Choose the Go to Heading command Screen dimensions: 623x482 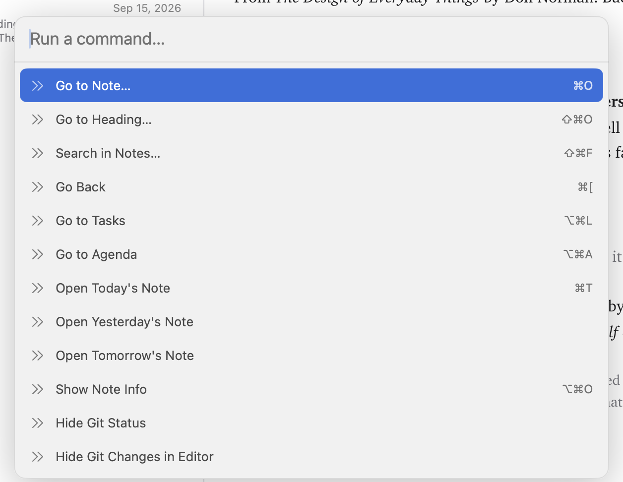coord(311,119)
